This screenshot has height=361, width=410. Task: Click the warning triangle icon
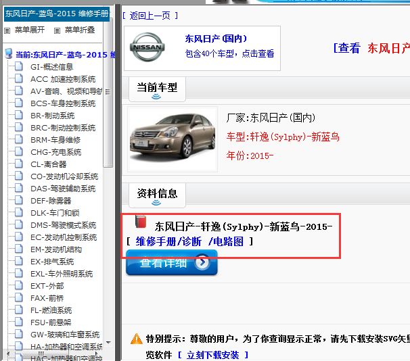click(x=137, y=339)
